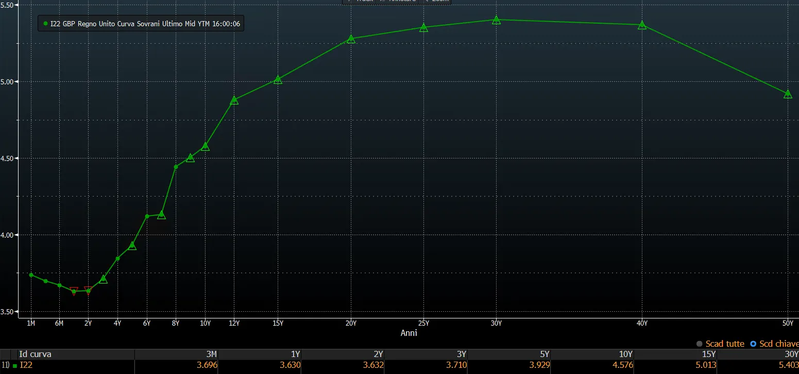
Task: Click the curve's triangle marker at 50Y
Action: coord(788,94)
